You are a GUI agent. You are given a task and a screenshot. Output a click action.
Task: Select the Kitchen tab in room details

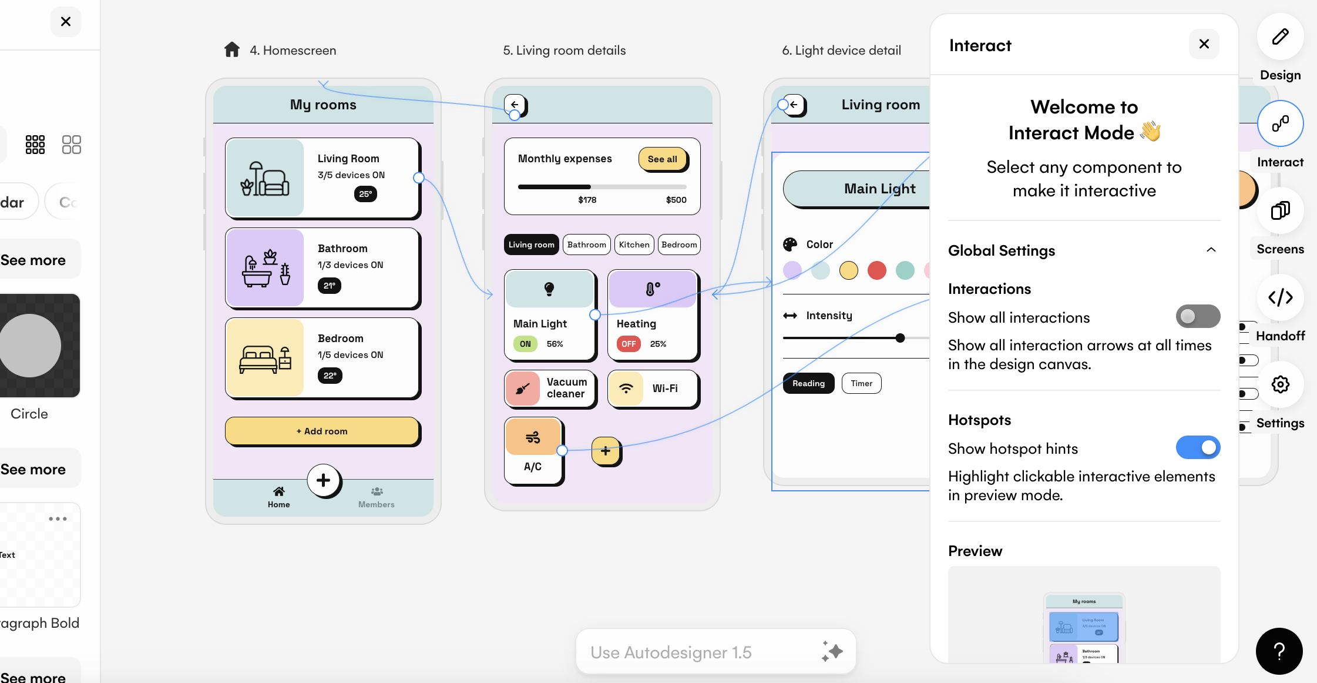[x=634, y=245]
